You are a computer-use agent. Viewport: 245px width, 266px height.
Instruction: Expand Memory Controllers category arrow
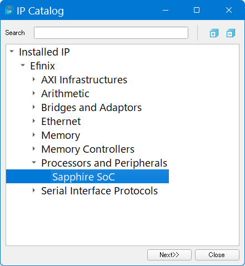(34, 149)
